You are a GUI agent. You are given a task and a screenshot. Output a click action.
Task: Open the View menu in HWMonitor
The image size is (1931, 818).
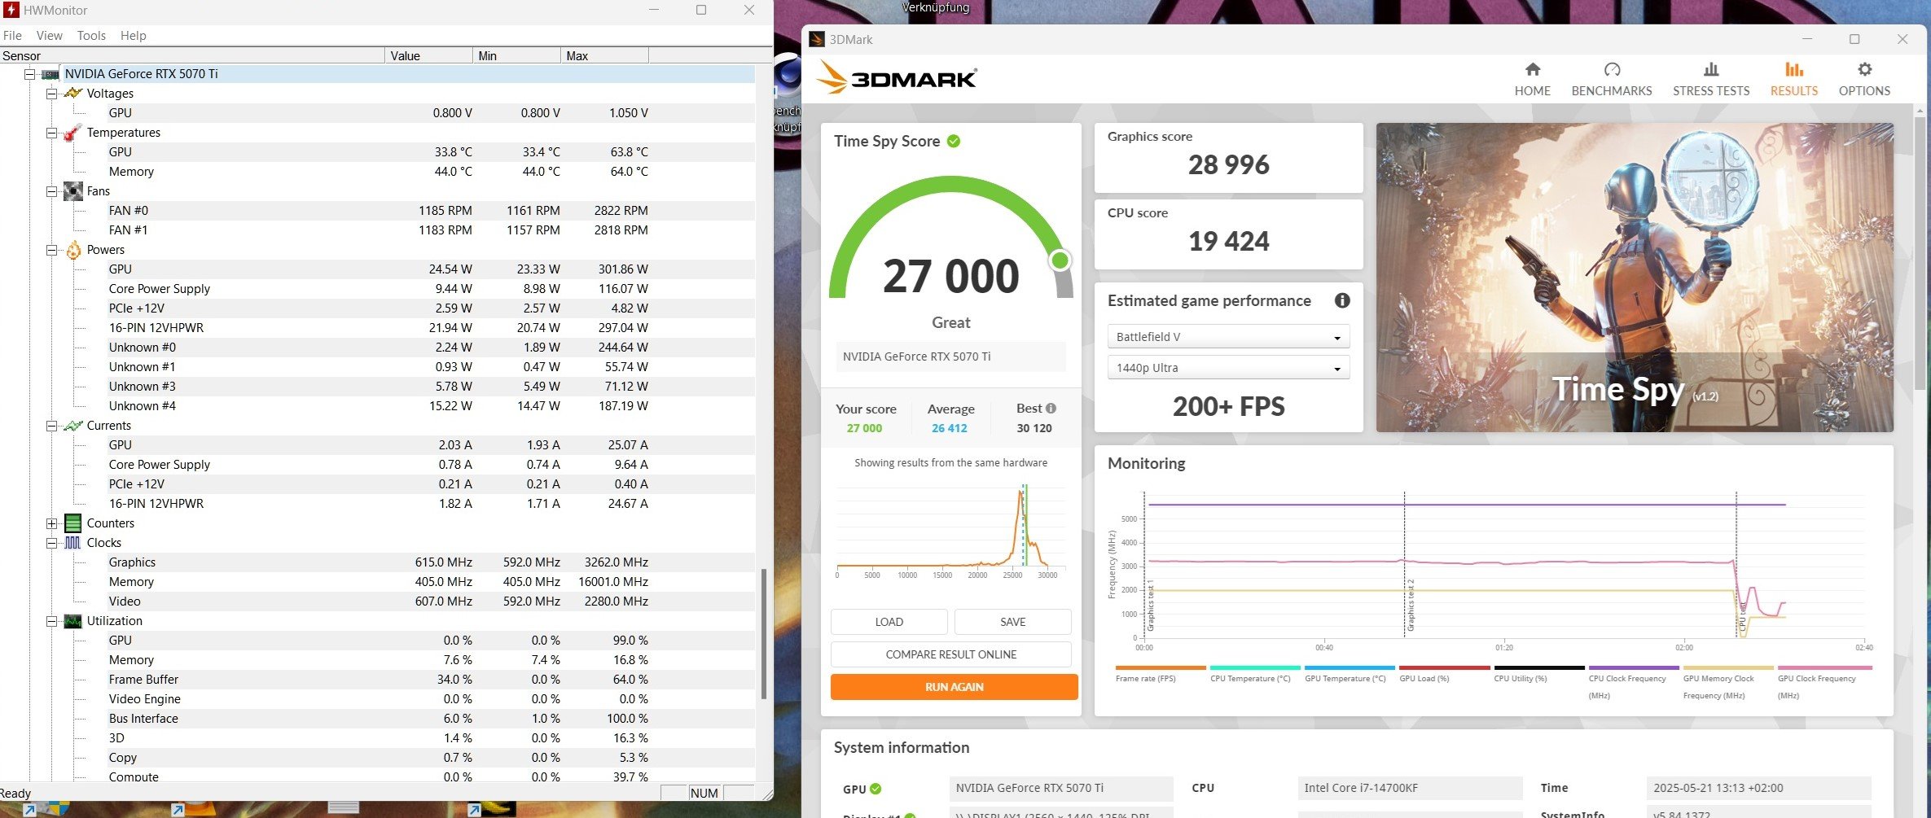click(x=49, y=36)
